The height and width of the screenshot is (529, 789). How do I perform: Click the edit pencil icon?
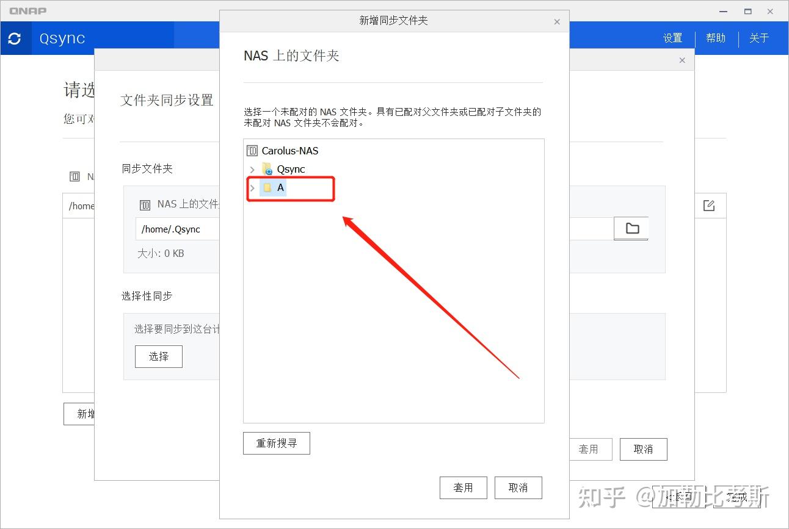tap(709, 206)
